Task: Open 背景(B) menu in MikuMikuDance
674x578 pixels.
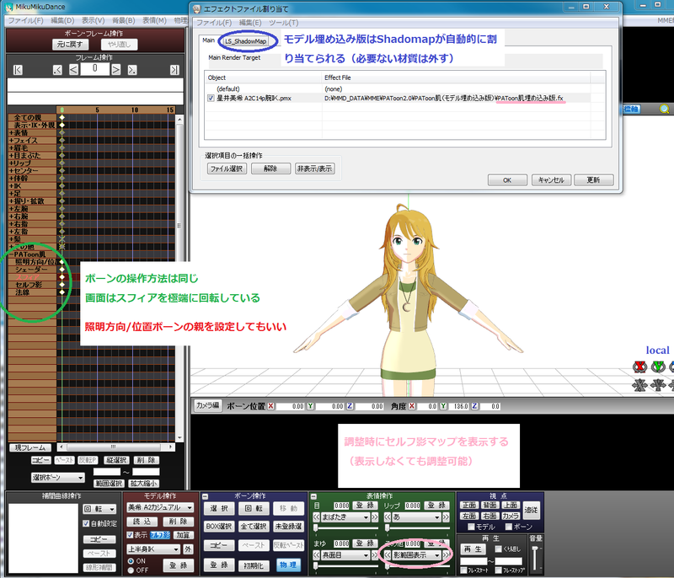Action: 124,20
